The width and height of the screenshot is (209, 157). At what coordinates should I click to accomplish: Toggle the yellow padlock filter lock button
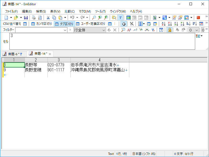tap(169, 30)
